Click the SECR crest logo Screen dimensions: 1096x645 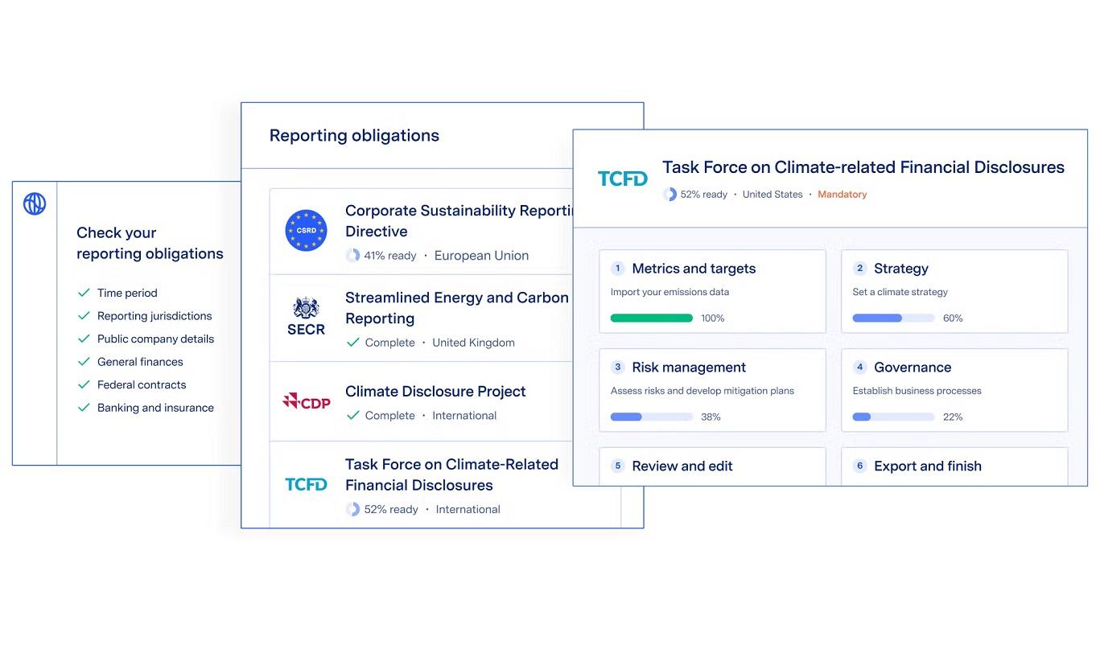306,316
